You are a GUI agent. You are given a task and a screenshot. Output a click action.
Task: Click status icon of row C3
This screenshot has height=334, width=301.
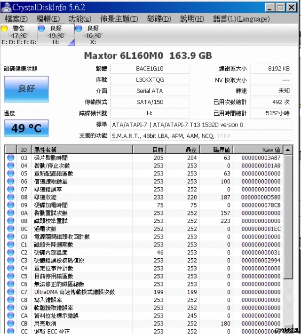[11, 260]
